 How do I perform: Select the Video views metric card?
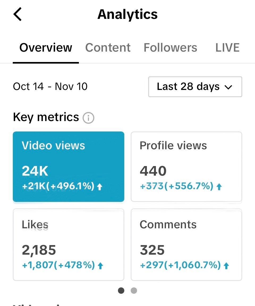click(69, 167)
